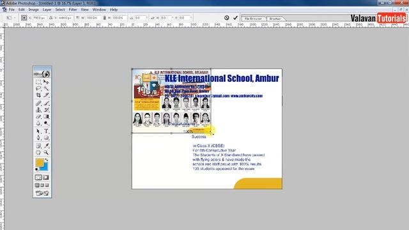Viewport: 409px width, 230px height.
Task: Select the Gradient tool
Action: pos(46,116)
